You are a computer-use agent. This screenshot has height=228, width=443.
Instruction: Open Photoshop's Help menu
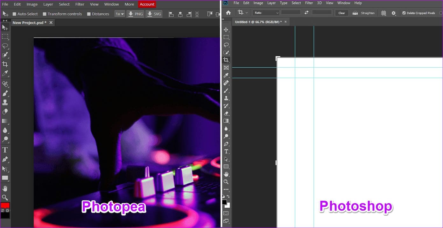[358, 3]
